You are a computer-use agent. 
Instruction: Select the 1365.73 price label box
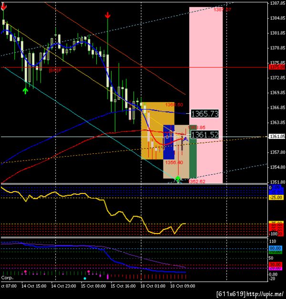[x=205, y=114]
